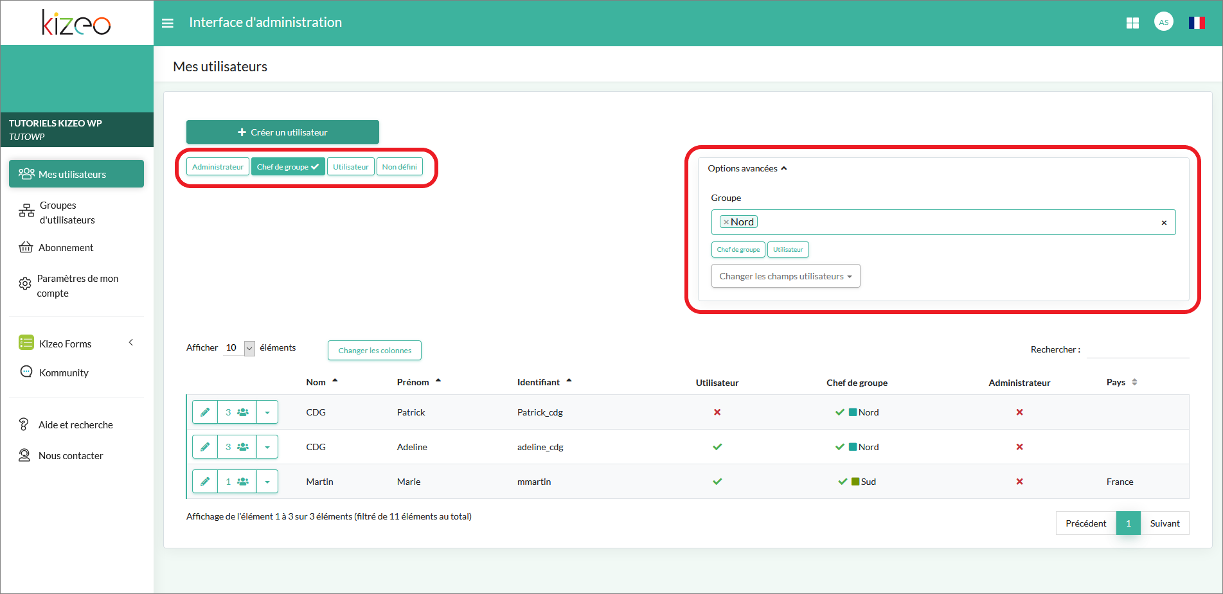Open the hamburger menu icon
This screenshot has width=1223, height=594.
[x=168, y=23]
